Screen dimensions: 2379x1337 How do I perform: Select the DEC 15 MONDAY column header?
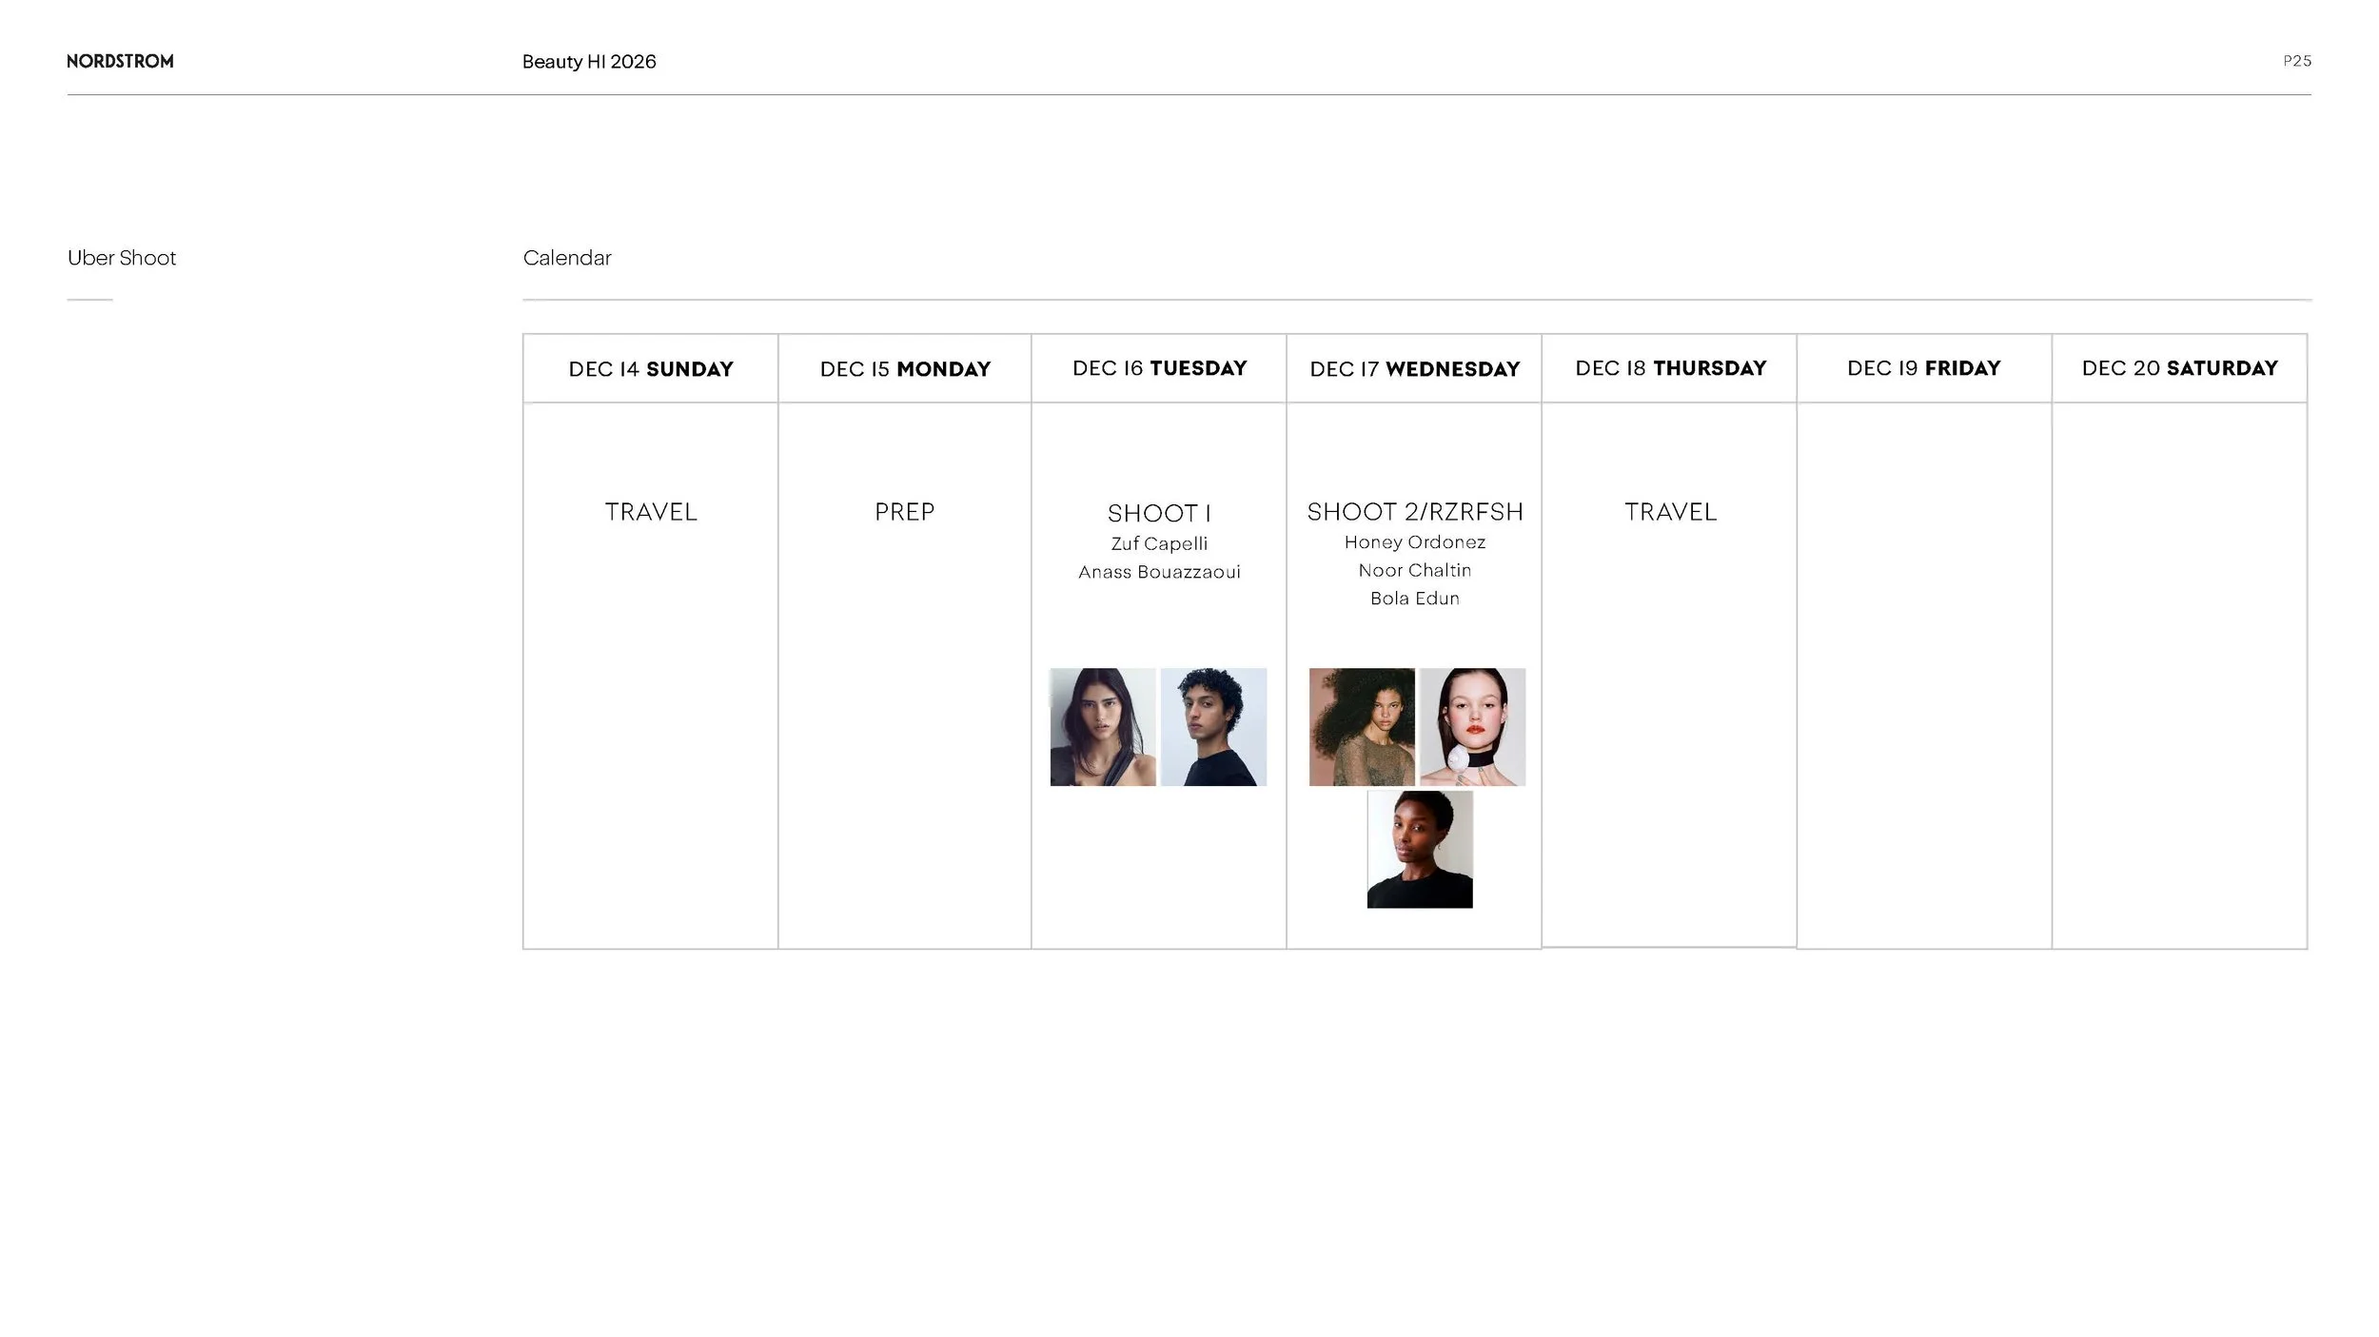point(905,369)
